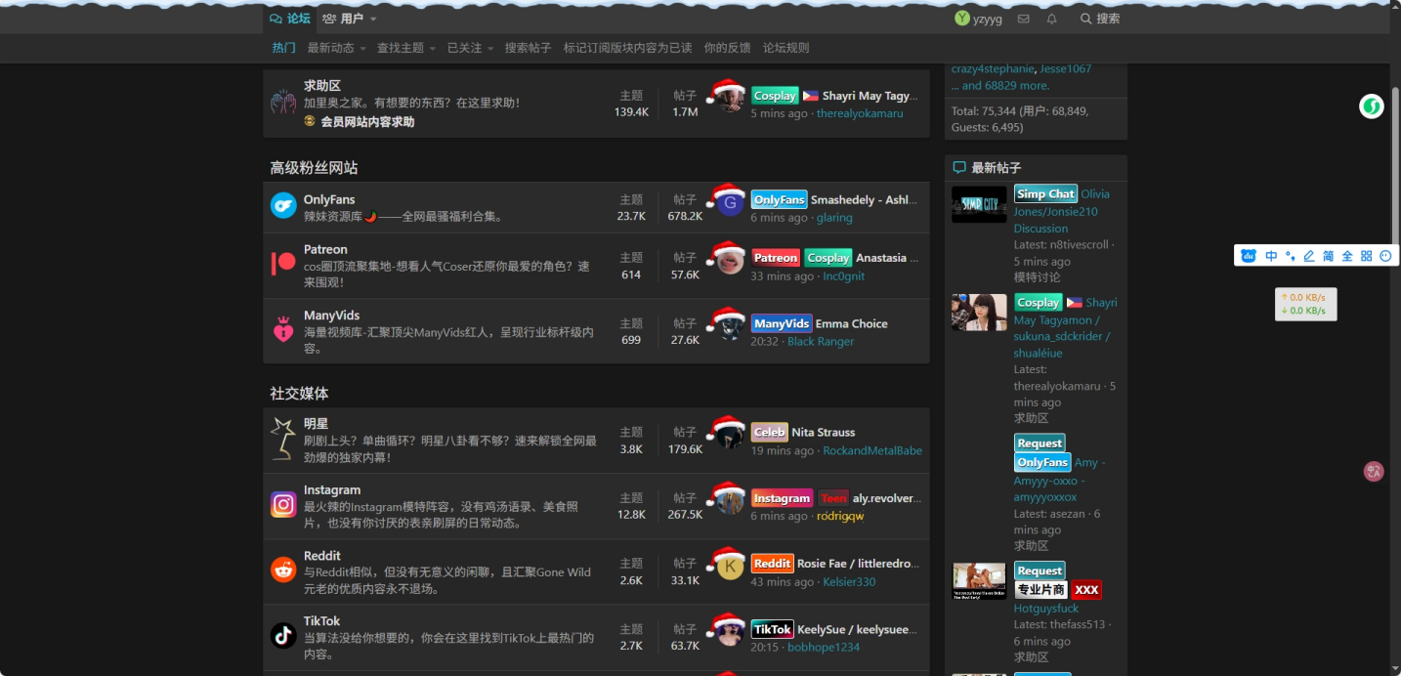Click the 求助区 hands icon
The width and height of the screenshot is (1401, 676).
click(x=283, y=102)
